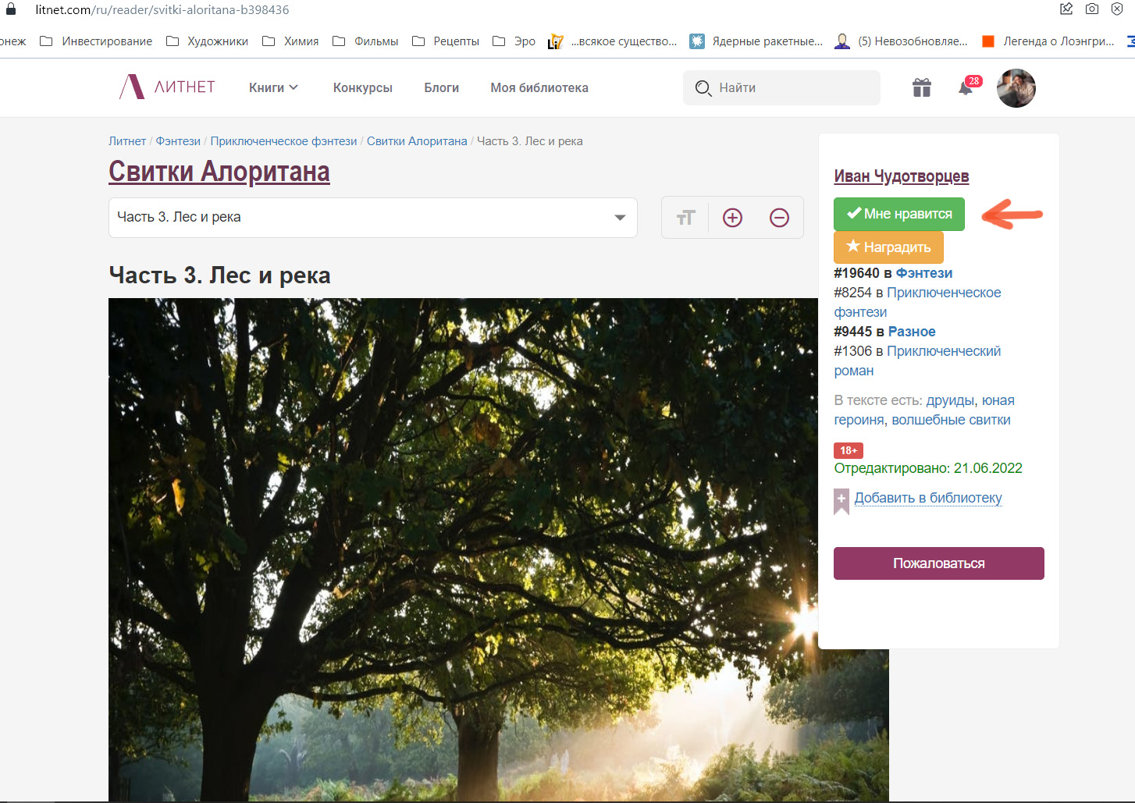Click the font settings icon
The height and width of the screenshot is (803, 1135).
point(685,218)
